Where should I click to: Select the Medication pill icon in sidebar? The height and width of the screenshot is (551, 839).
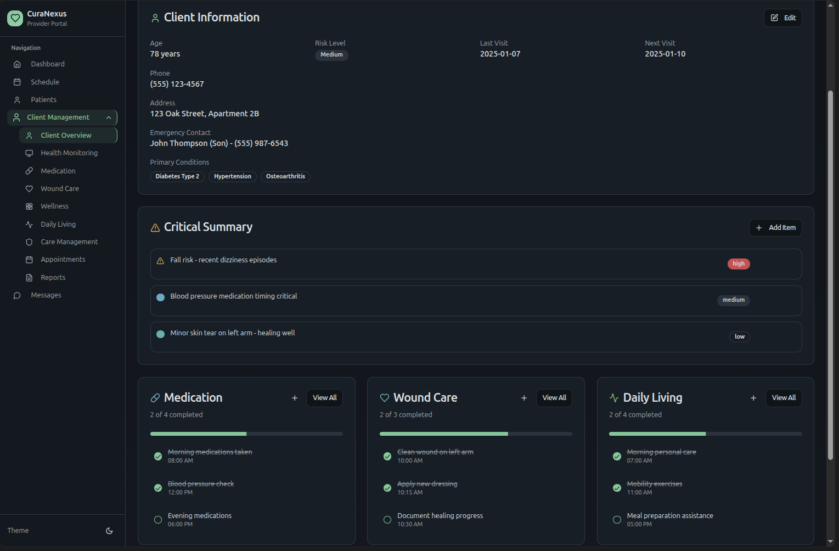(x=29, y=171)
